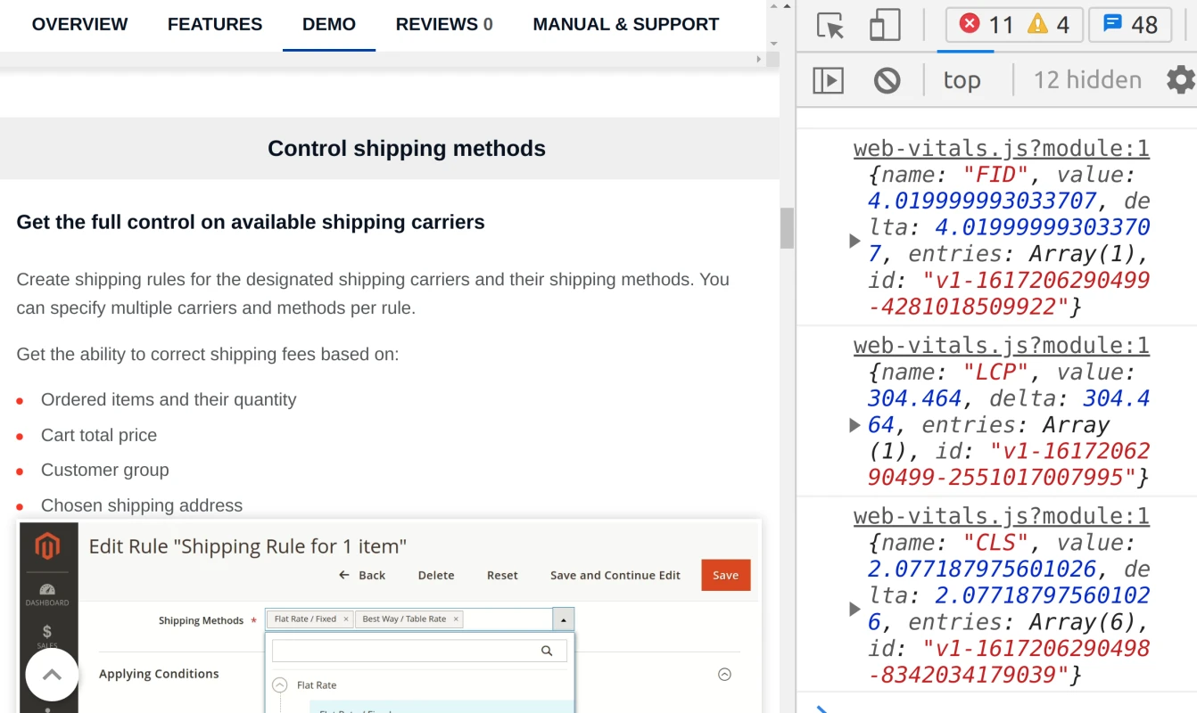
Task: Expand the CLS console object
Action: pyautogui.click(x=854, y=610)
